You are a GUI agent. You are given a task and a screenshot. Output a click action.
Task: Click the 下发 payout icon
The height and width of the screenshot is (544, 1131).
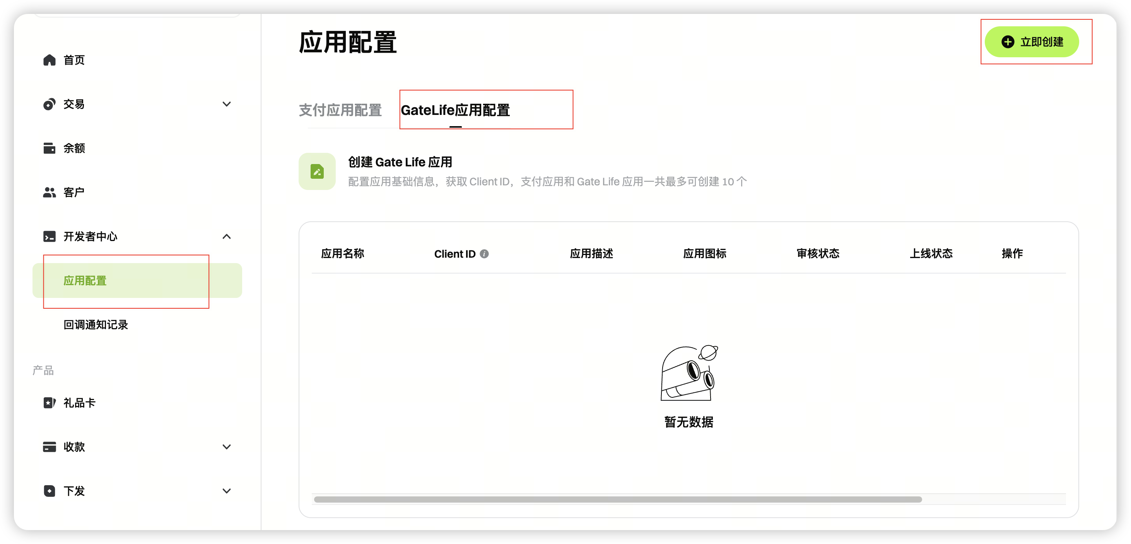coord(49,491)
